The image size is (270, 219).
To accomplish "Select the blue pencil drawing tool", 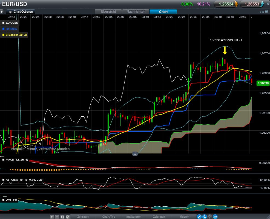I will point(199,217).
